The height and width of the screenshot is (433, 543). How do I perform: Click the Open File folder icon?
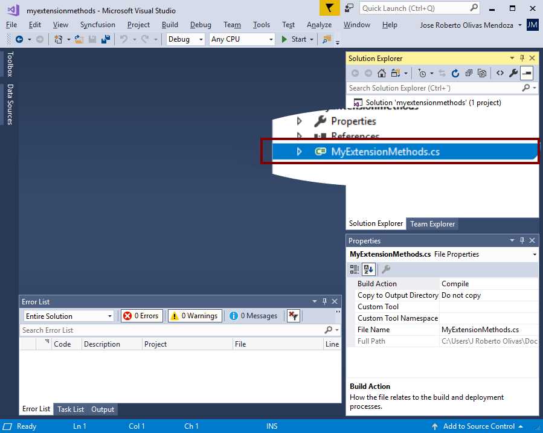(x=79, y=39)
